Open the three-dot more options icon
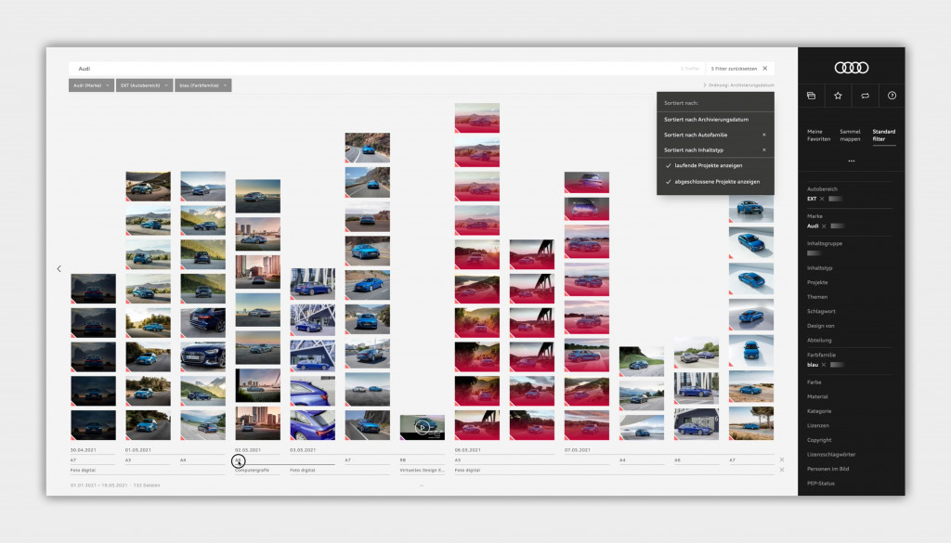 (852, 162)
